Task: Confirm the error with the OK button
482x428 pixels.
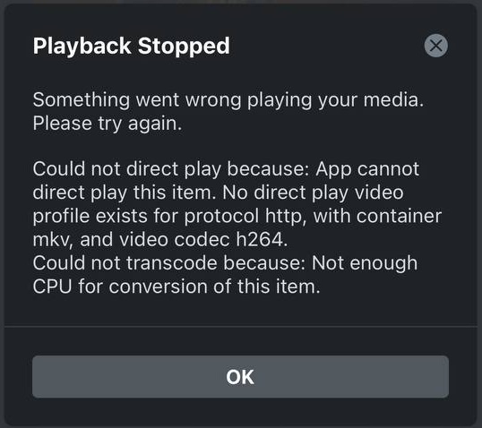Action: pos(240,377)
